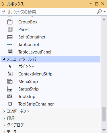Select the コンポーネント category text
Image resolution: width=107 pixels, height=133 pixels.
click(x=18, y=111)
